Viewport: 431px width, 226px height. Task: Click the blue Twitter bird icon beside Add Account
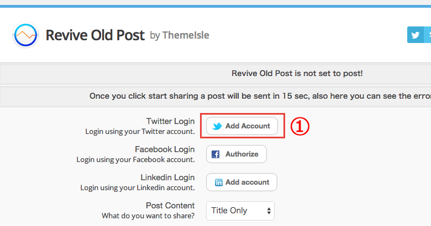click(217, 126)
